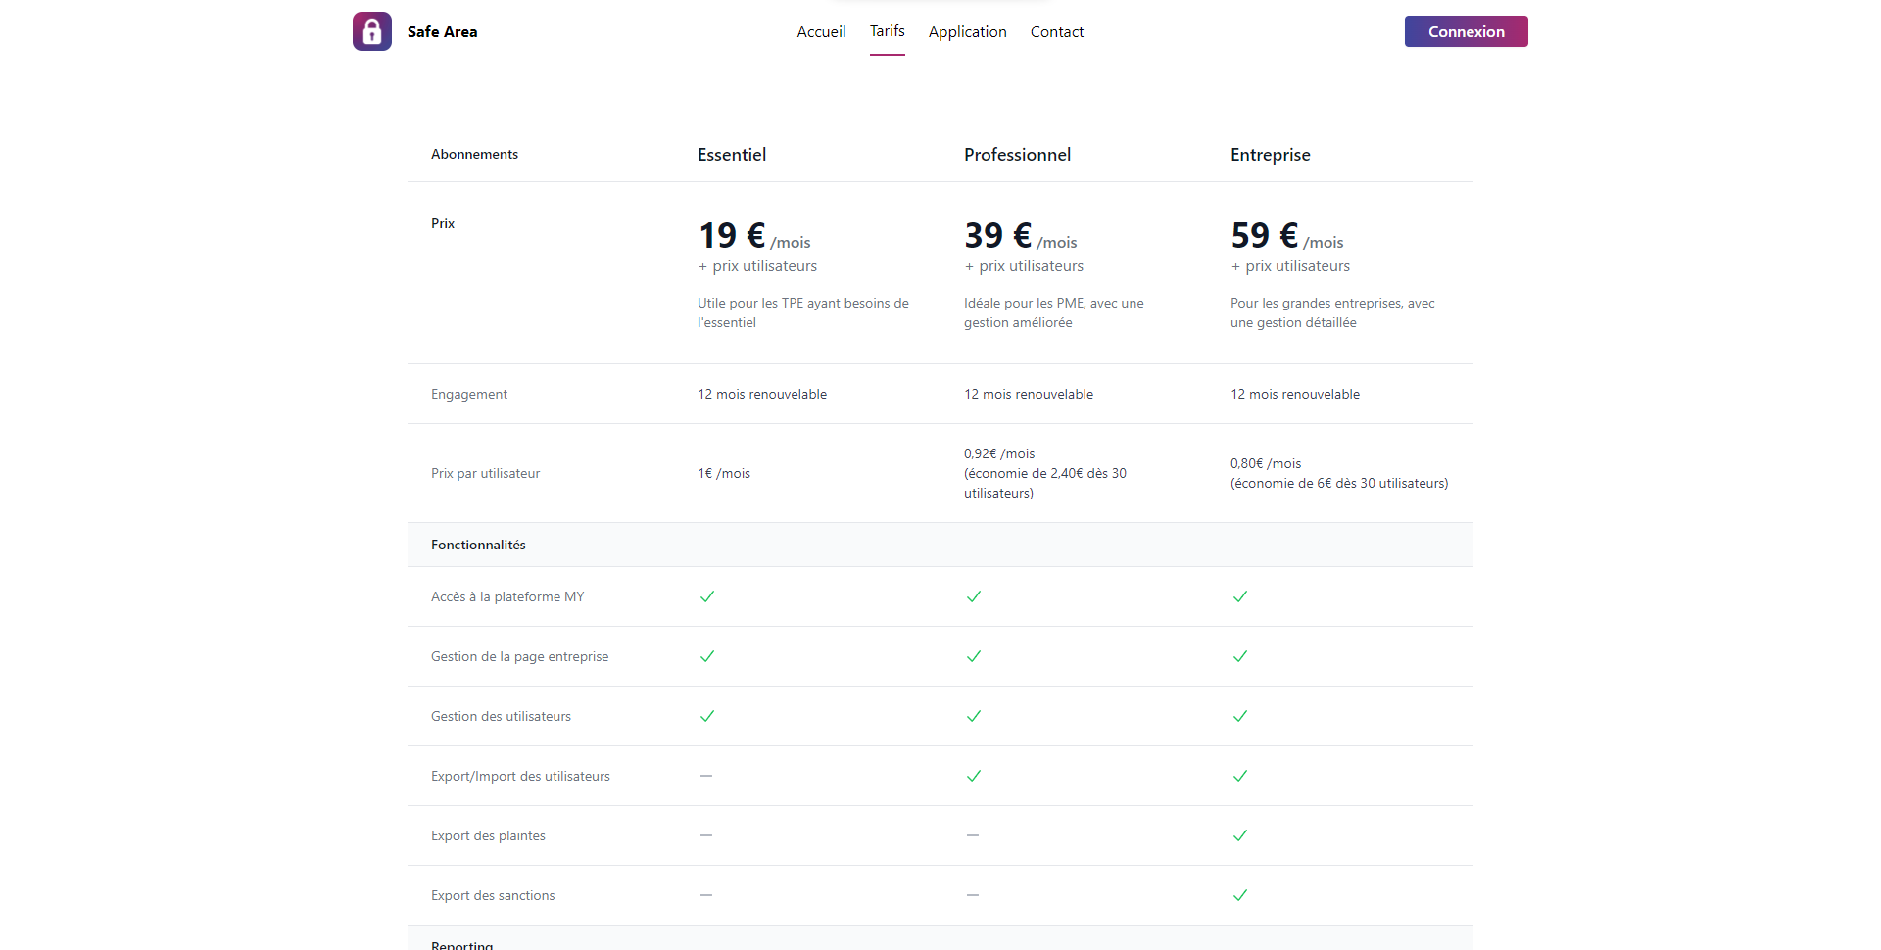Click the Essentiel plan heading
Screen dimensions: 1881x950
[732, 155]
